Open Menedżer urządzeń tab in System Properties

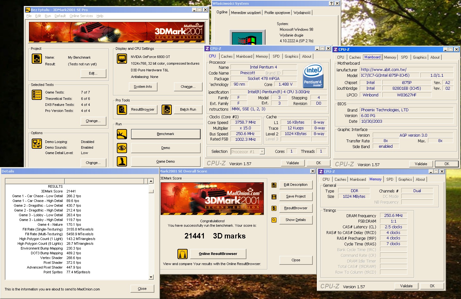click(x=246, y=13)
